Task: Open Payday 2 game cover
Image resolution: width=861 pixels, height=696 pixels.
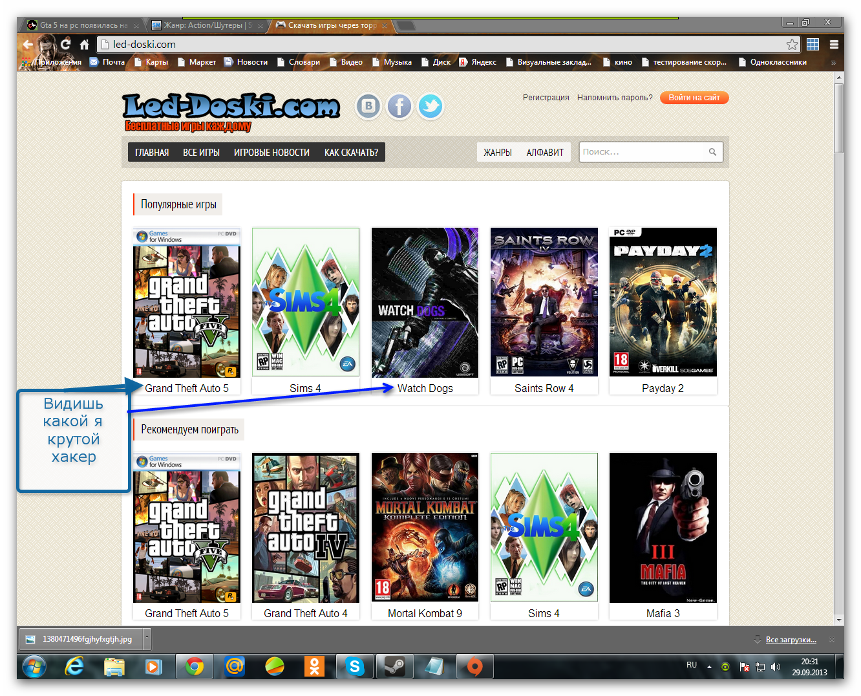Action: pyautogui.click(x=663, y=302)
